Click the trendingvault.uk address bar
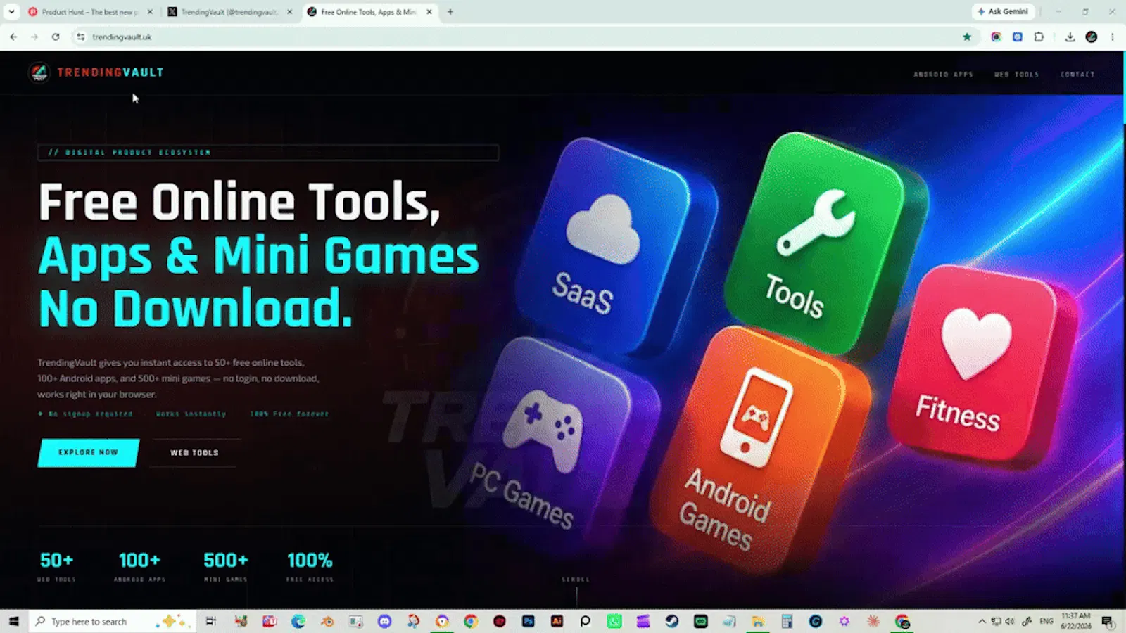The image size is (1126, 633). click(x=521, y=37)
